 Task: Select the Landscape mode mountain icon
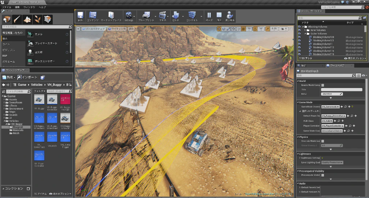click(27, 19)
